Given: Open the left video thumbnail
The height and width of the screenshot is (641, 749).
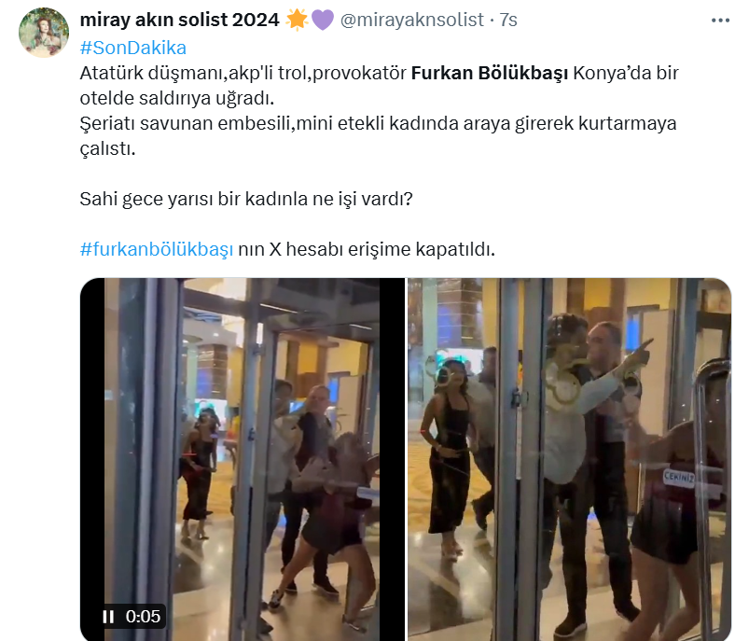Looking at the screenshot, I should [243, 459].
